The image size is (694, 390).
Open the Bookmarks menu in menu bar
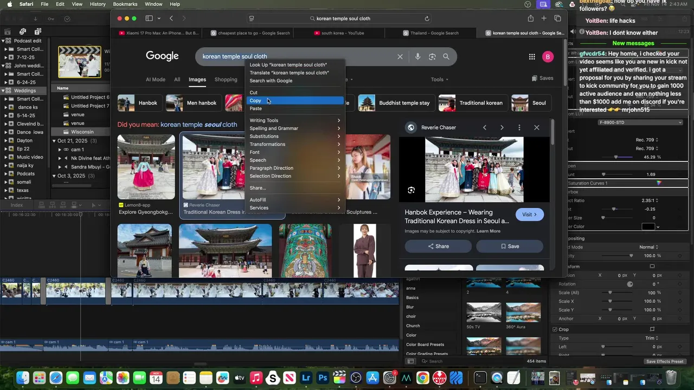pos(125,4)
